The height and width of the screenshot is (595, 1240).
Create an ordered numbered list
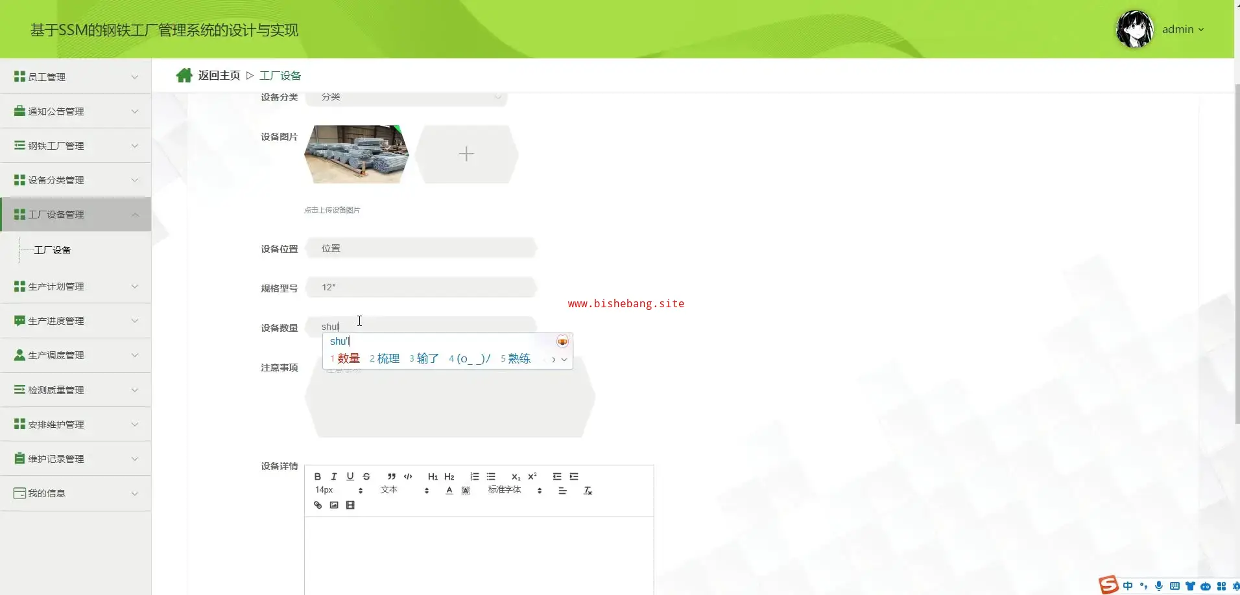pos(475,476)
